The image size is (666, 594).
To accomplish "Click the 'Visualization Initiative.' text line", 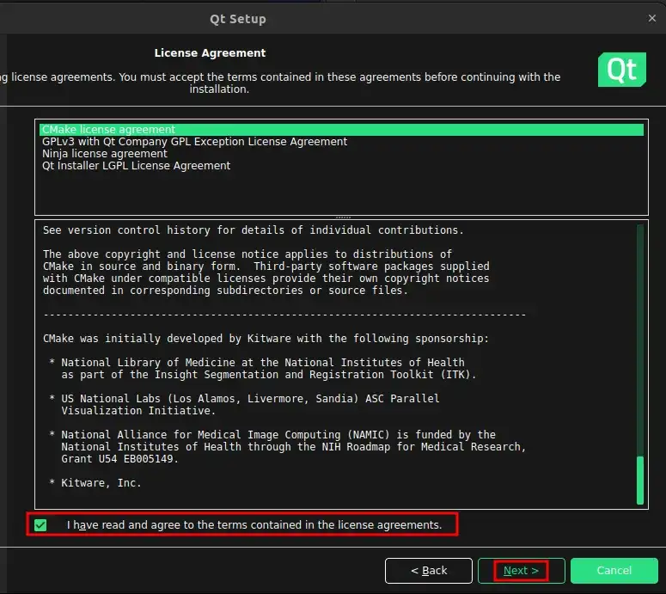I will (138, 411).
